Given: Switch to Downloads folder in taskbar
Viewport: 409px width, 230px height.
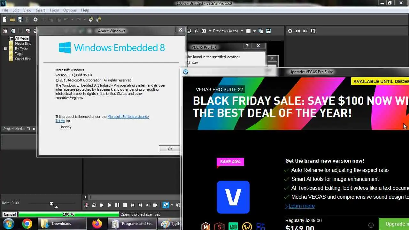Looking at the screenshot, I should click(62, 224).
